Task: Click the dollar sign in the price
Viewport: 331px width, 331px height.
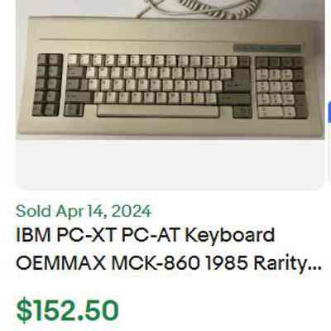Action: [x=23, y=310]
